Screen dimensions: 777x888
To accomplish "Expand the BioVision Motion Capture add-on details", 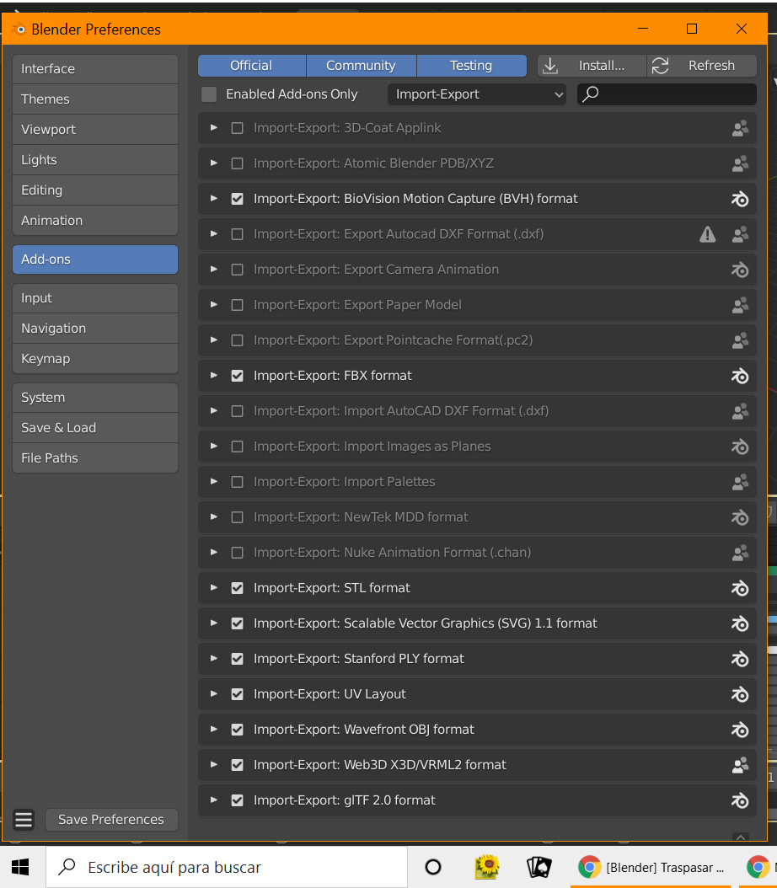I will tap(214, 199).
